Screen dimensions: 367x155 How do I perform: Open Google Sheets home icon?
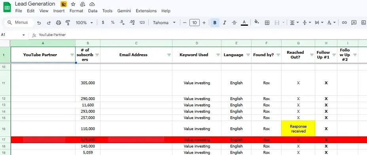click(x=7, y=7)
